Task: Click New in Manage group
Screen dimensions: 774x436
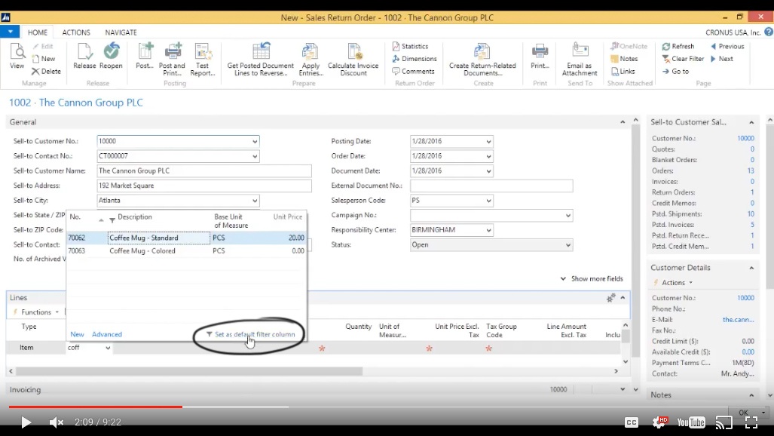Action: [44, 58]
